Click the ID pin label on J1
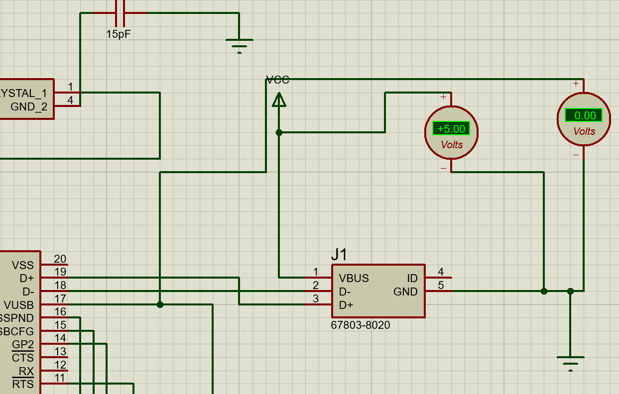The height and width of the screenshot is (394, 619). click(412, 278)
